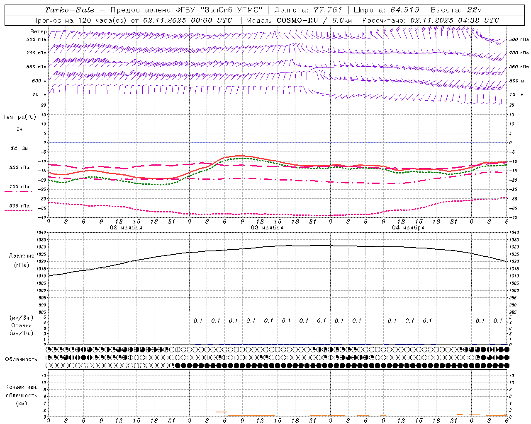Select the (км) unit label
Screen dimensions: 531x424
coord(22,403)
